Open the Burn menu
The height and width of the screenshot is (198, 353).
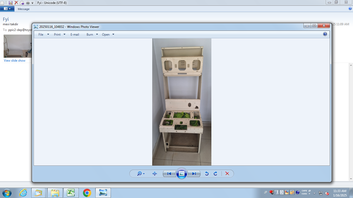(90, 35)
